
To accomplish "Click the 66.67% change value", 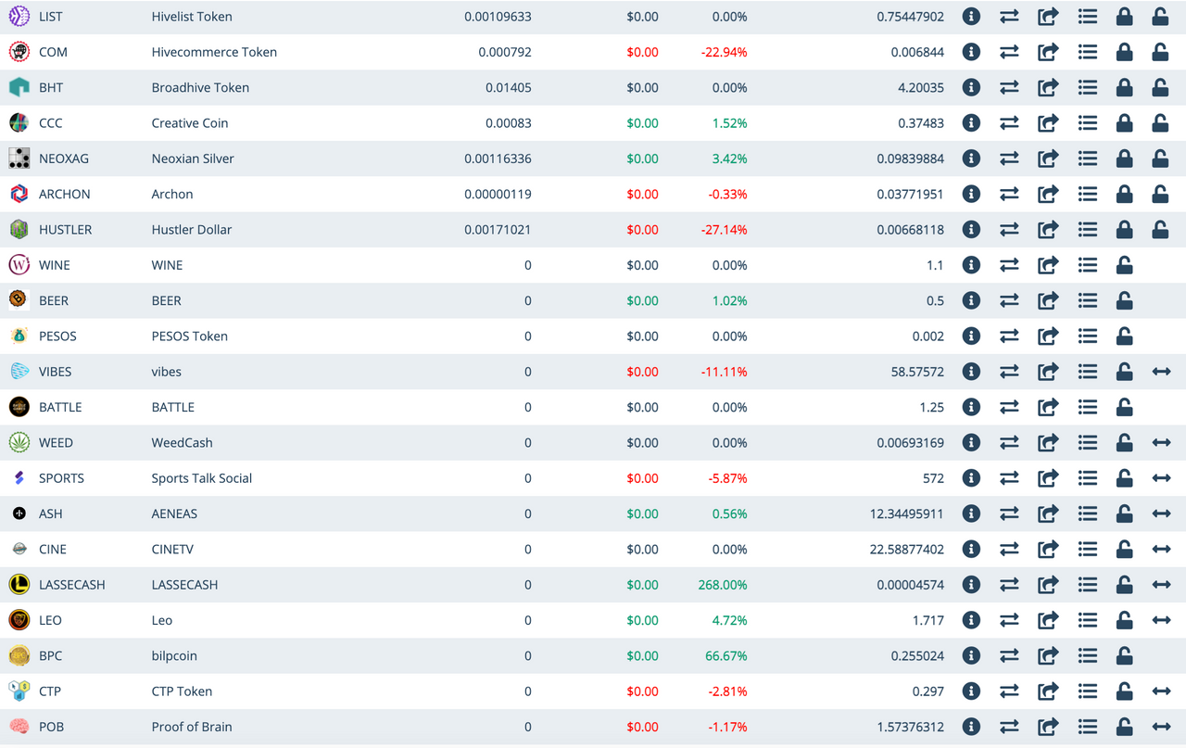I will pyautogui.click(x=726, y=655).
